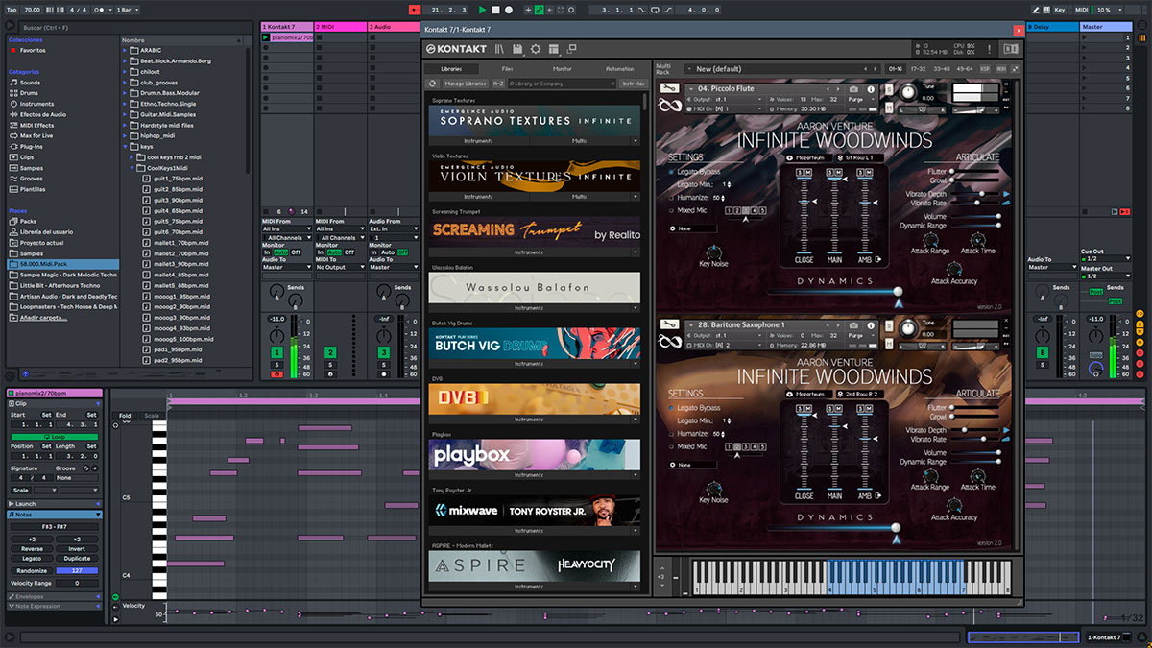Image resolution: width=1152 pixels, height=648 pixels.
Task: Click Reverse button in Notes panel
Action: 32,549
